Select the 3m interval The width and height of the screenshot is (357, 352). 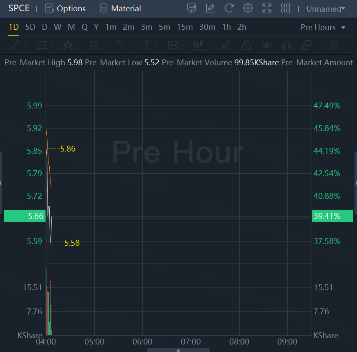[x=147, y=27]
